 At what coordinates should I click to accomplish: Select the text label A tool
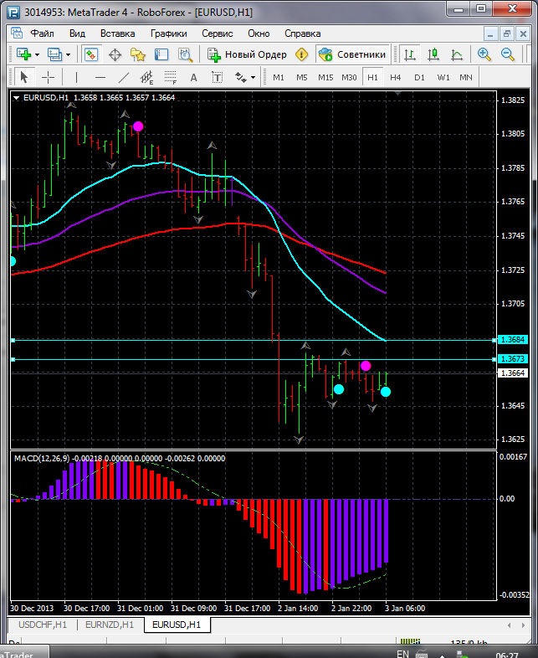click(194, 77)
